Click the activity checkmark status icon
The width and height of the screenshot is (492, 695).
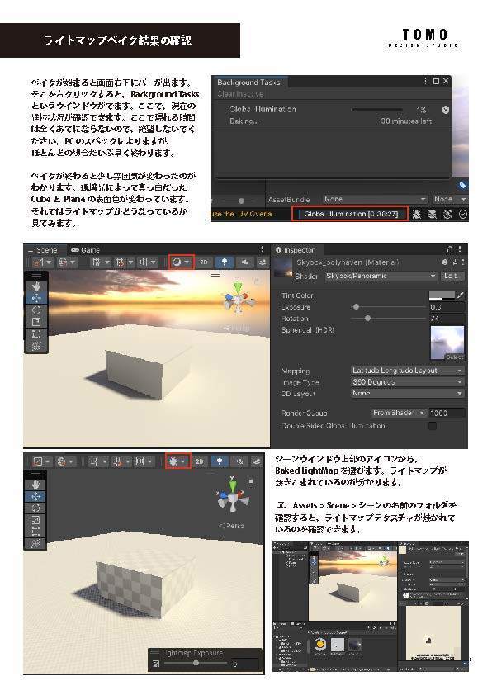[x=463, y=214]
